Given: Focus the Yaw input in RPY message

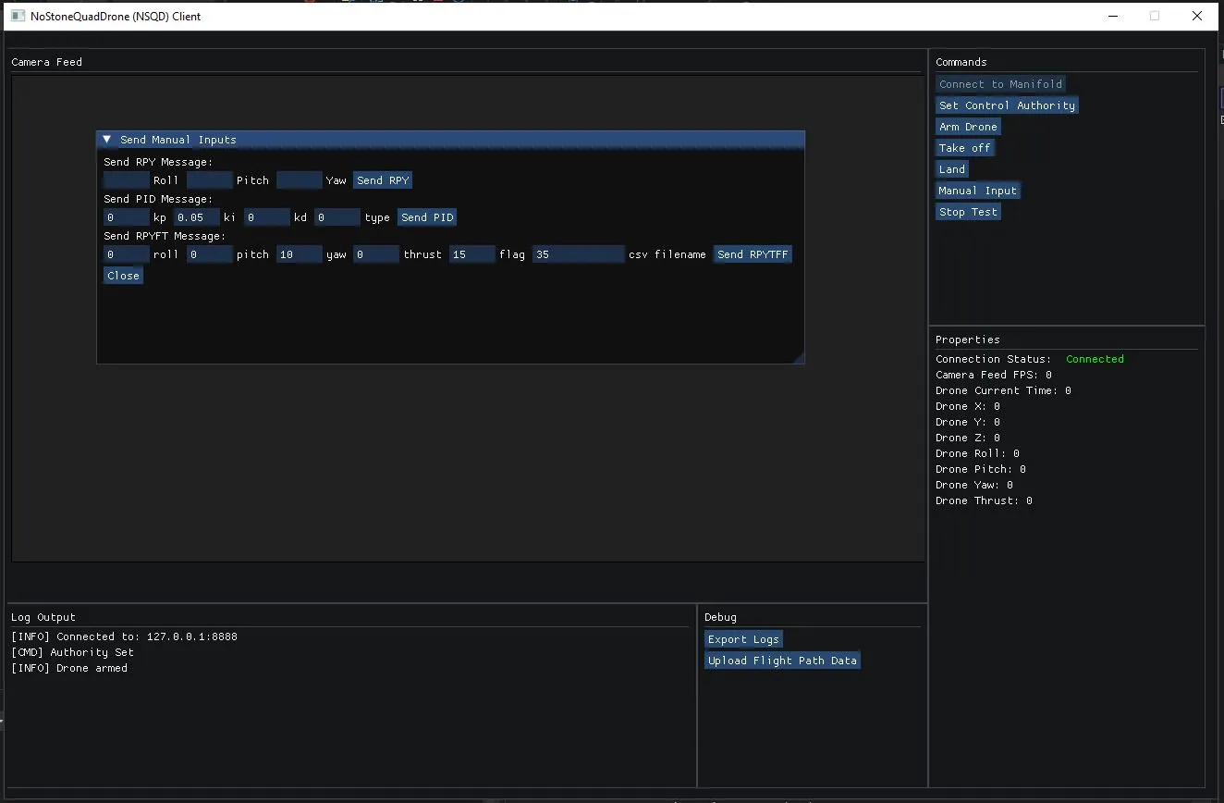Looking at the screenshot, I should tap(300, 180).
